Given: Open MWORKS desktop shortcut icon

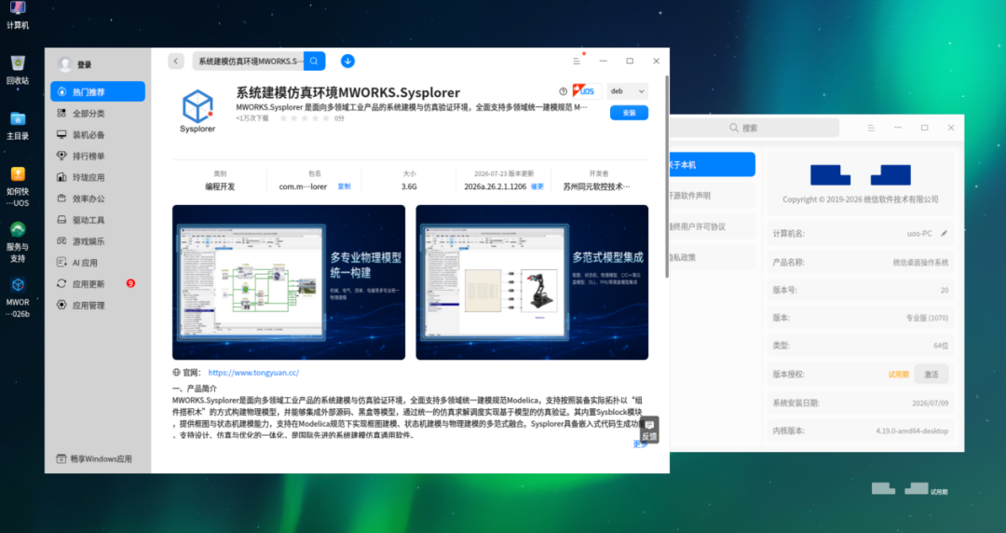Looking at the screenshot, I should tap(18, 296).
